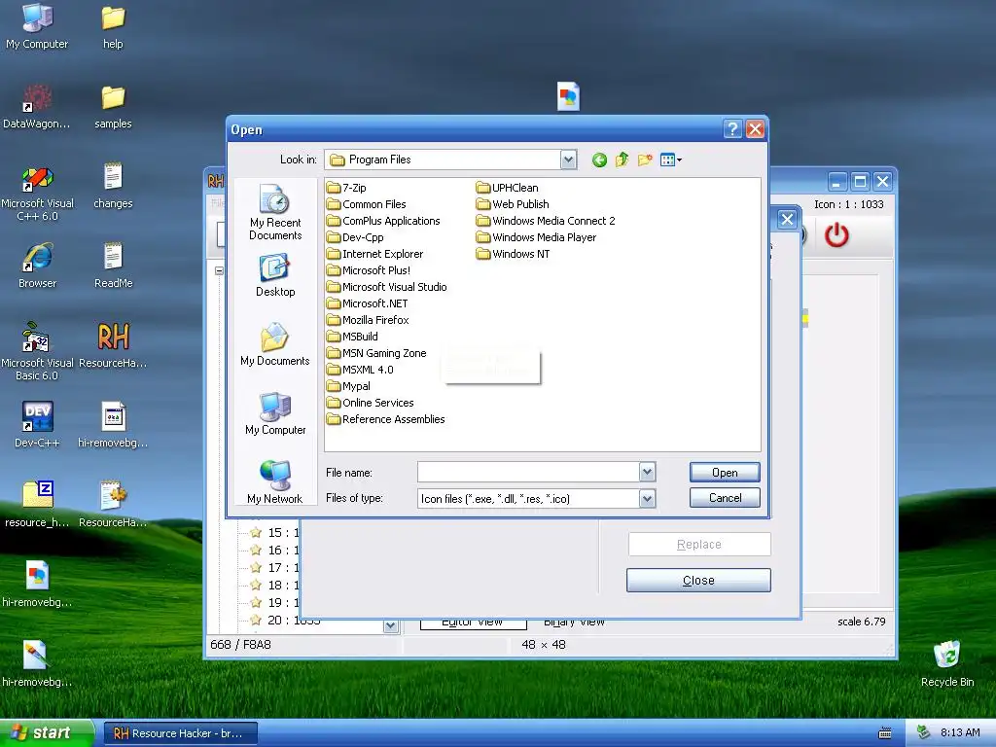Click the File name input field
This screenshot has height=747, width=996.
(528, 472)
